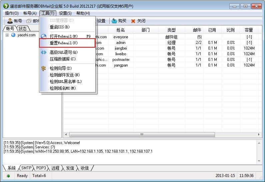The height and width of the screenshot is (182, 265).
Task: Click horizontal scrollbar thumb of account list
Action: [142, 135]
